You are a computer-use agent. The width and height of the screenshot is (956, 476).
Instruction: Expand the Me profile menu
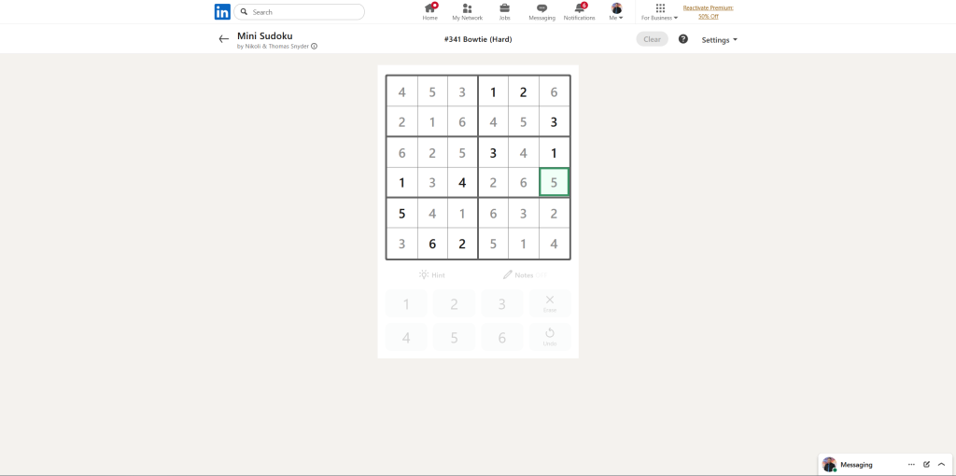pos(616,11)
